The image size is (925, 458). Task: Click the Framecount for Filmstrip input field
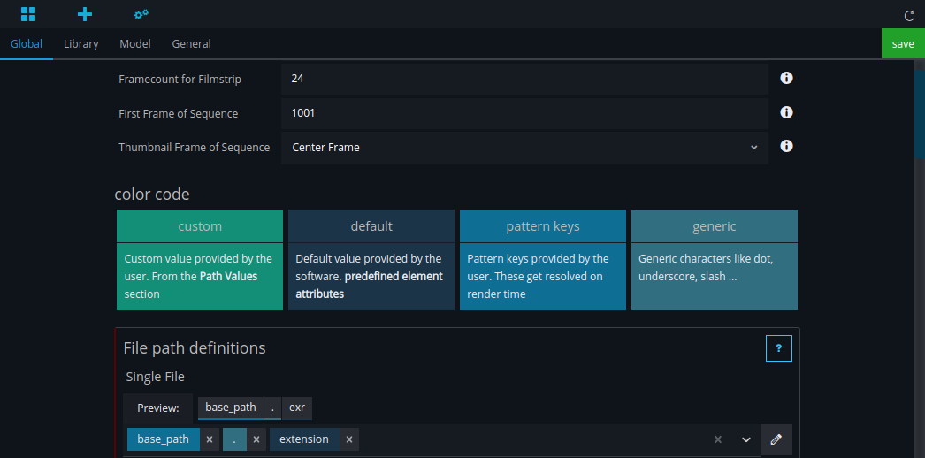(524, 79)
